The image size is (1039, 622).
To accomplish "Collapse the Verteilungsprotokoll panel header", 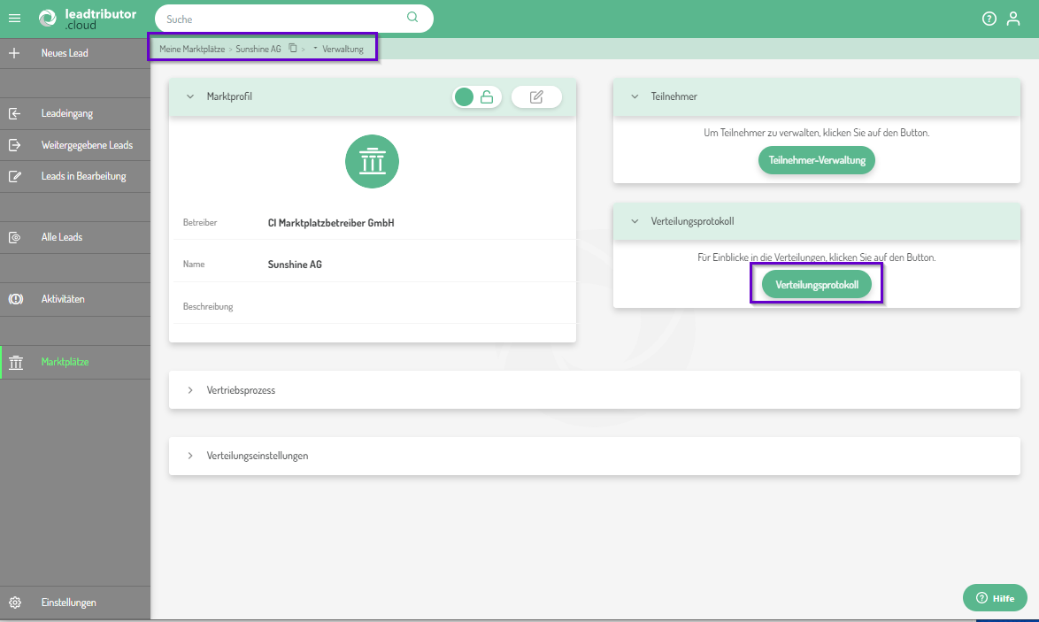I will click(x=634, y=221).
